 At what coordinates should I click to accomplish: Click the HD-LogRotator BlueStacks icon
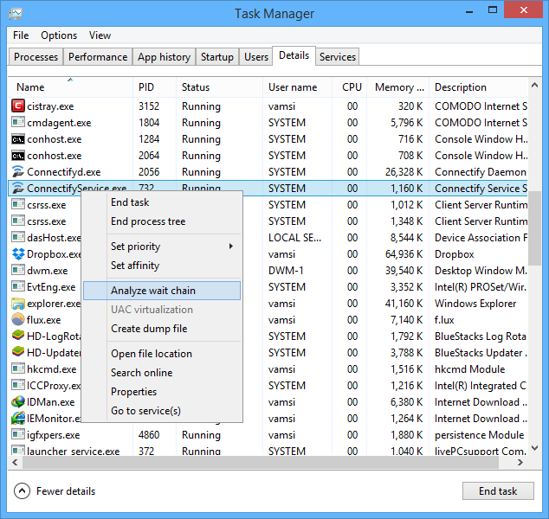18,336
